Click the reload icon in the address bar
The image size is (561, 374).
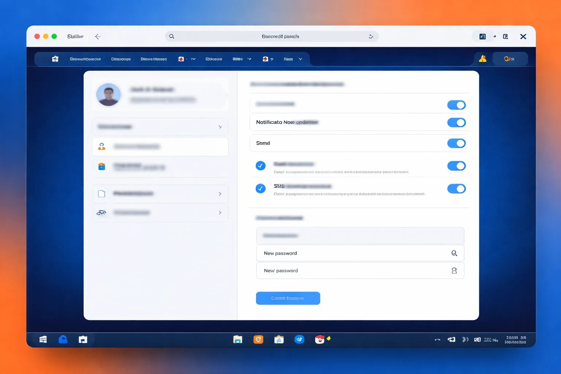pos(371,37)
